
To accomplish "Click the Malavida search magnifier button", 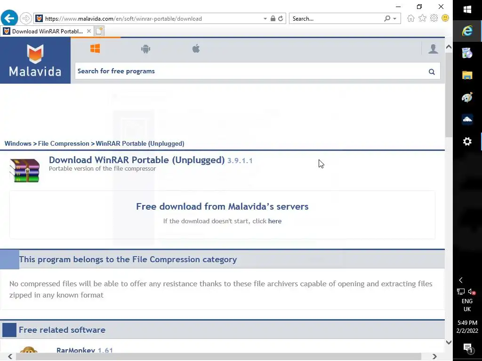I will (432, 72).
